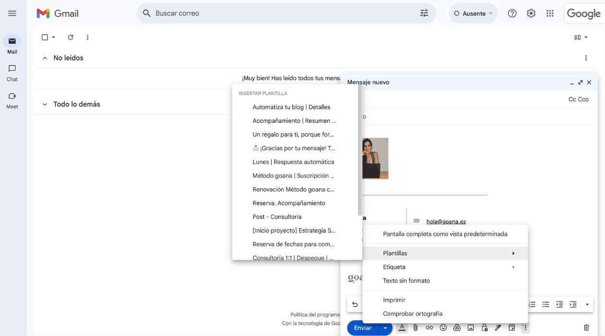Select all conversations with the checkbox
This screenshot has width=605, height=336.
[44, 37]
